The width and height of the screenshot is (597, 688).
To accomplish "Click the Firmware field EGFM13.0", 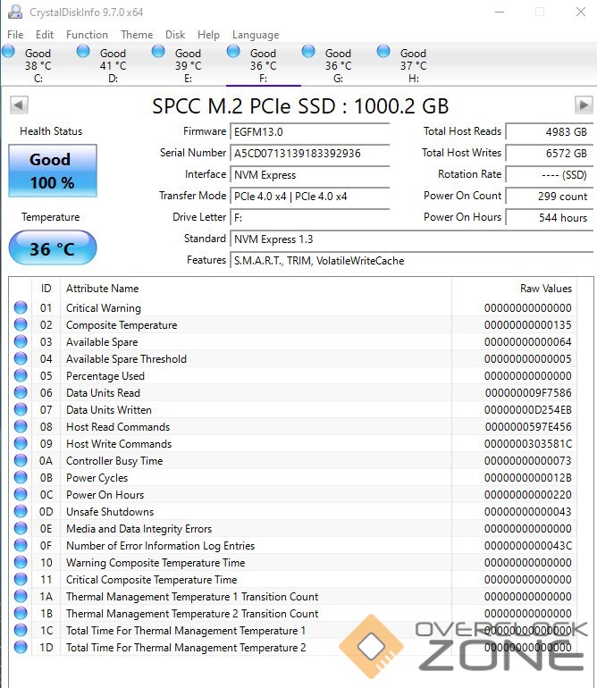I will [310, 131].
